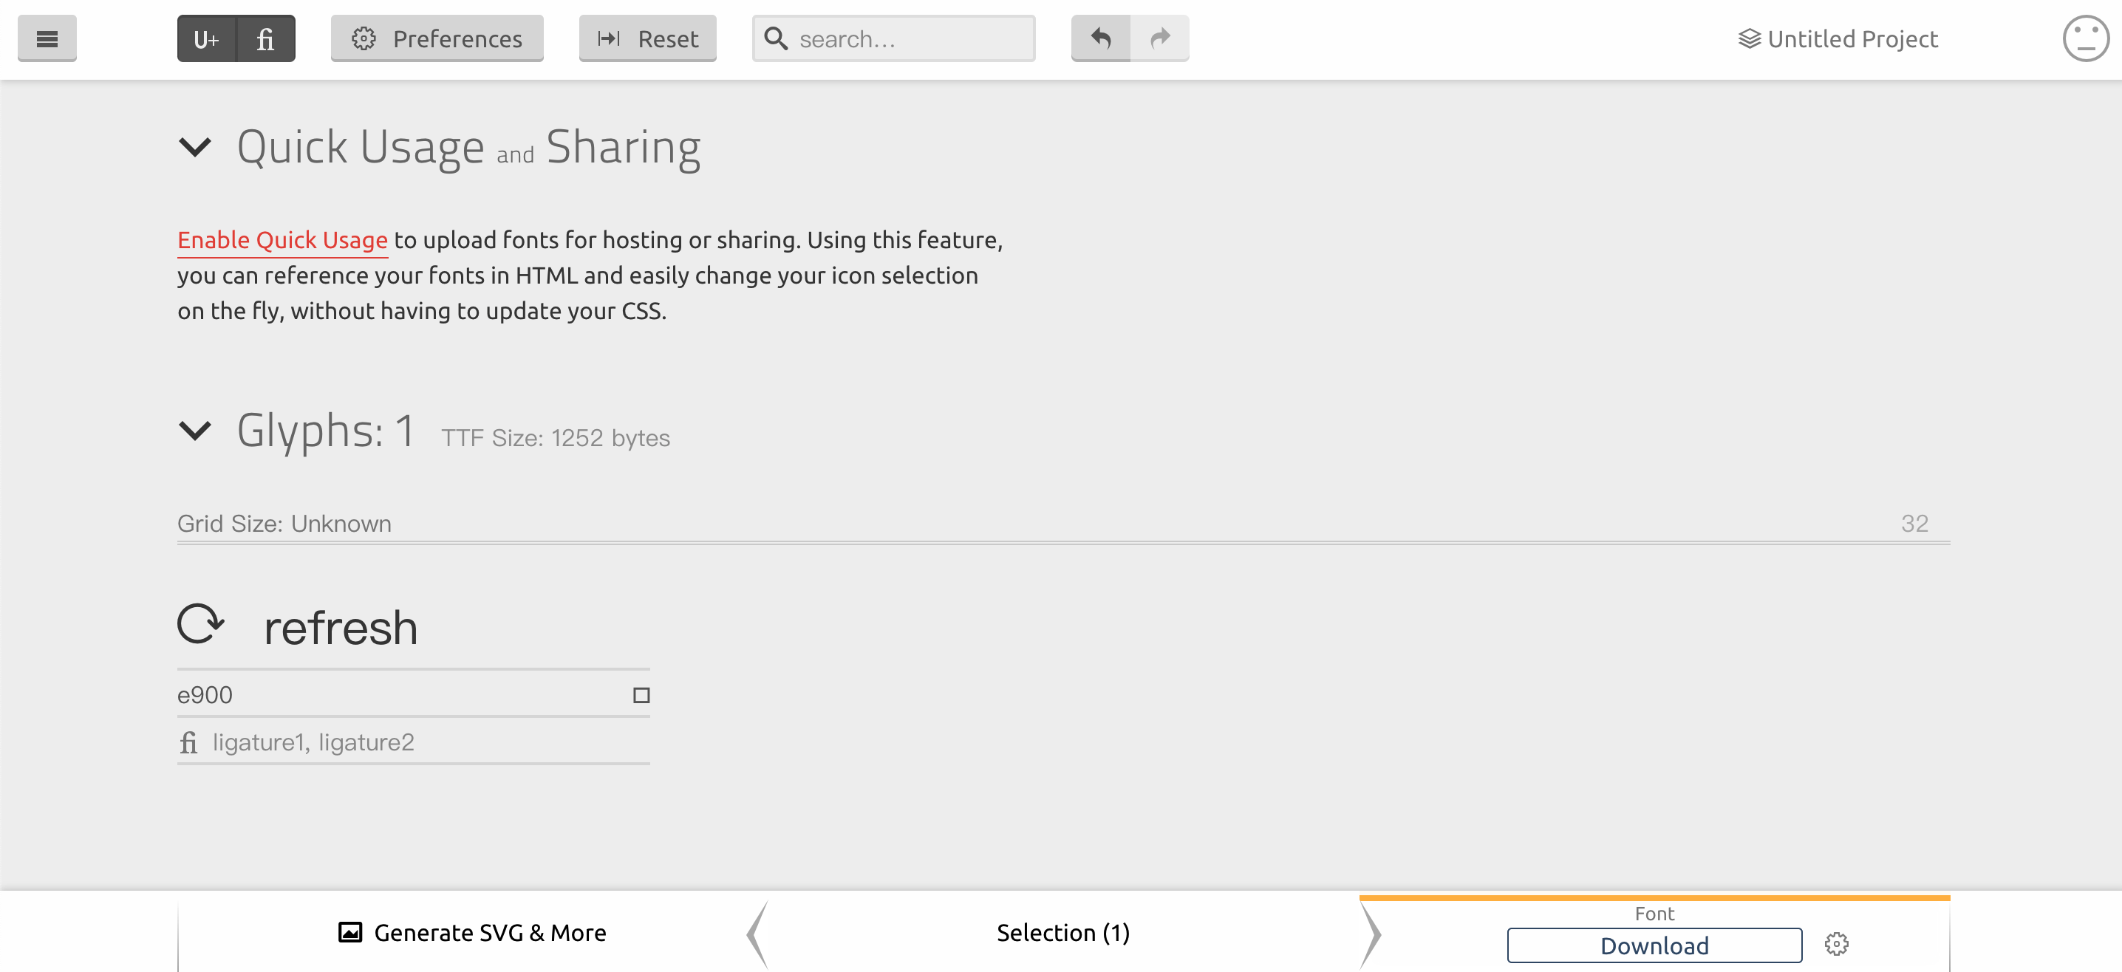Collapse the Quick Usage and Sharing section
Viewport: 2122px width, 972px height.
pyautogui.click(x=195, y=148)
